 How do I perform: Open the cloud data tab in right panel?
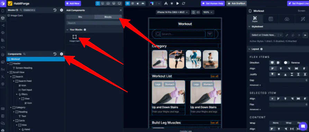click(287, 19)
